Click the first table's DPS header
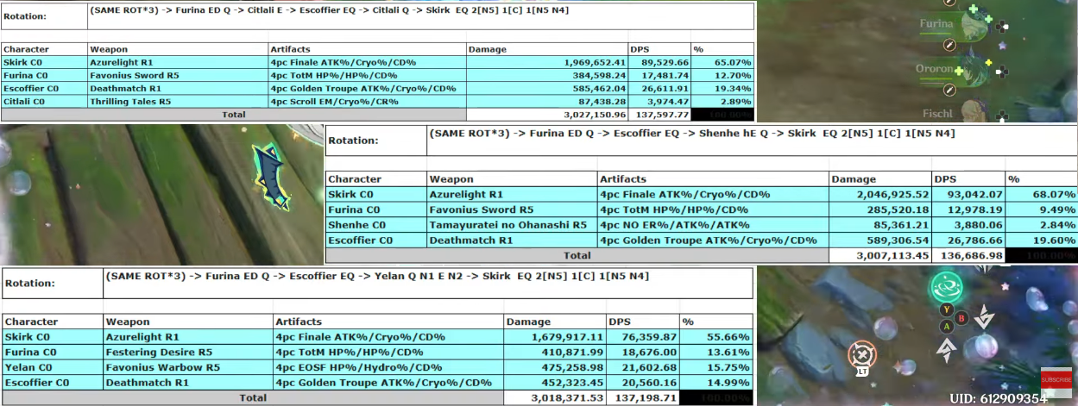1078x406 pixels. coord(660,49)
